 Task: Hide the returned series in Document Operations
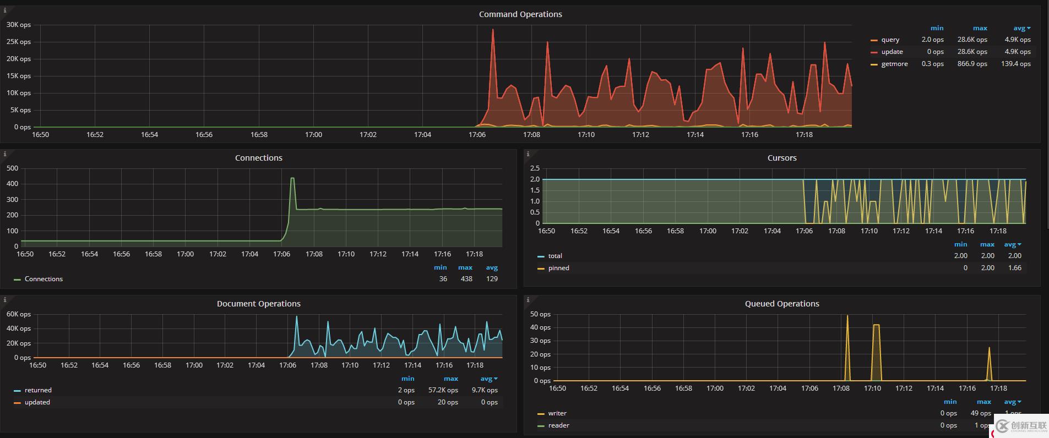coord(38,390)
